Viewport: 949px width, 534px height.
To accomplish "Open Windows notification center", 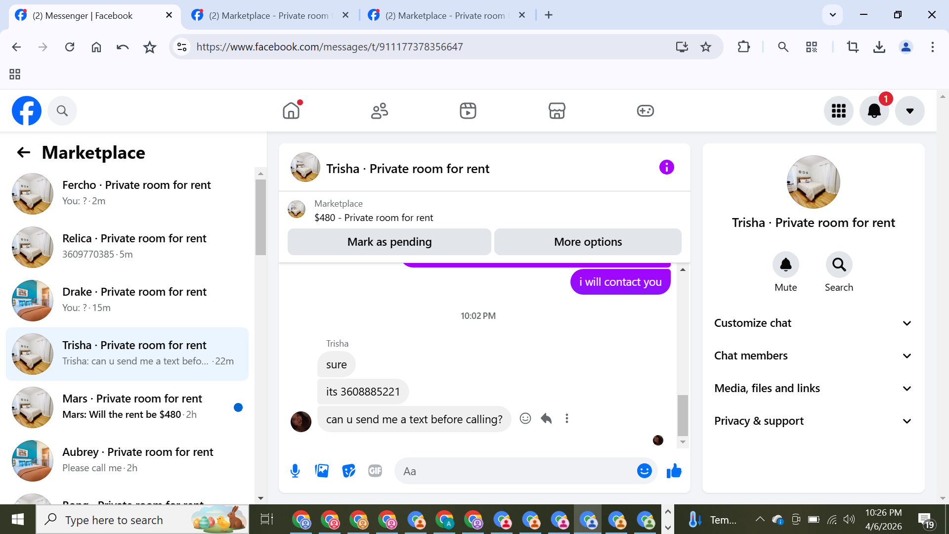I will point(926,520).
